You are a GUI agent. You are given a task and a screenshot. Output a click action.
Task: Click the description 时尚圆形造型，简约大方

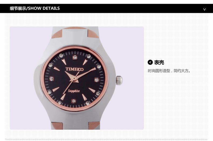point(169,71)
